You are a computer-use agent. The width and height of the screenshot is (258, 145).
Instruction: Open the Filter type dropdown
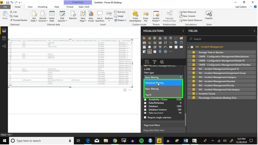[x=163, y=77]
